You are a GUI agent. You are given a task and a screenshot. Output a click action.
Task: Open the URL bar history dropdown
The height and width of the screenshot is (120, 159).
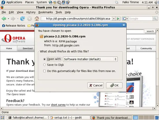[x=114, y=19]
